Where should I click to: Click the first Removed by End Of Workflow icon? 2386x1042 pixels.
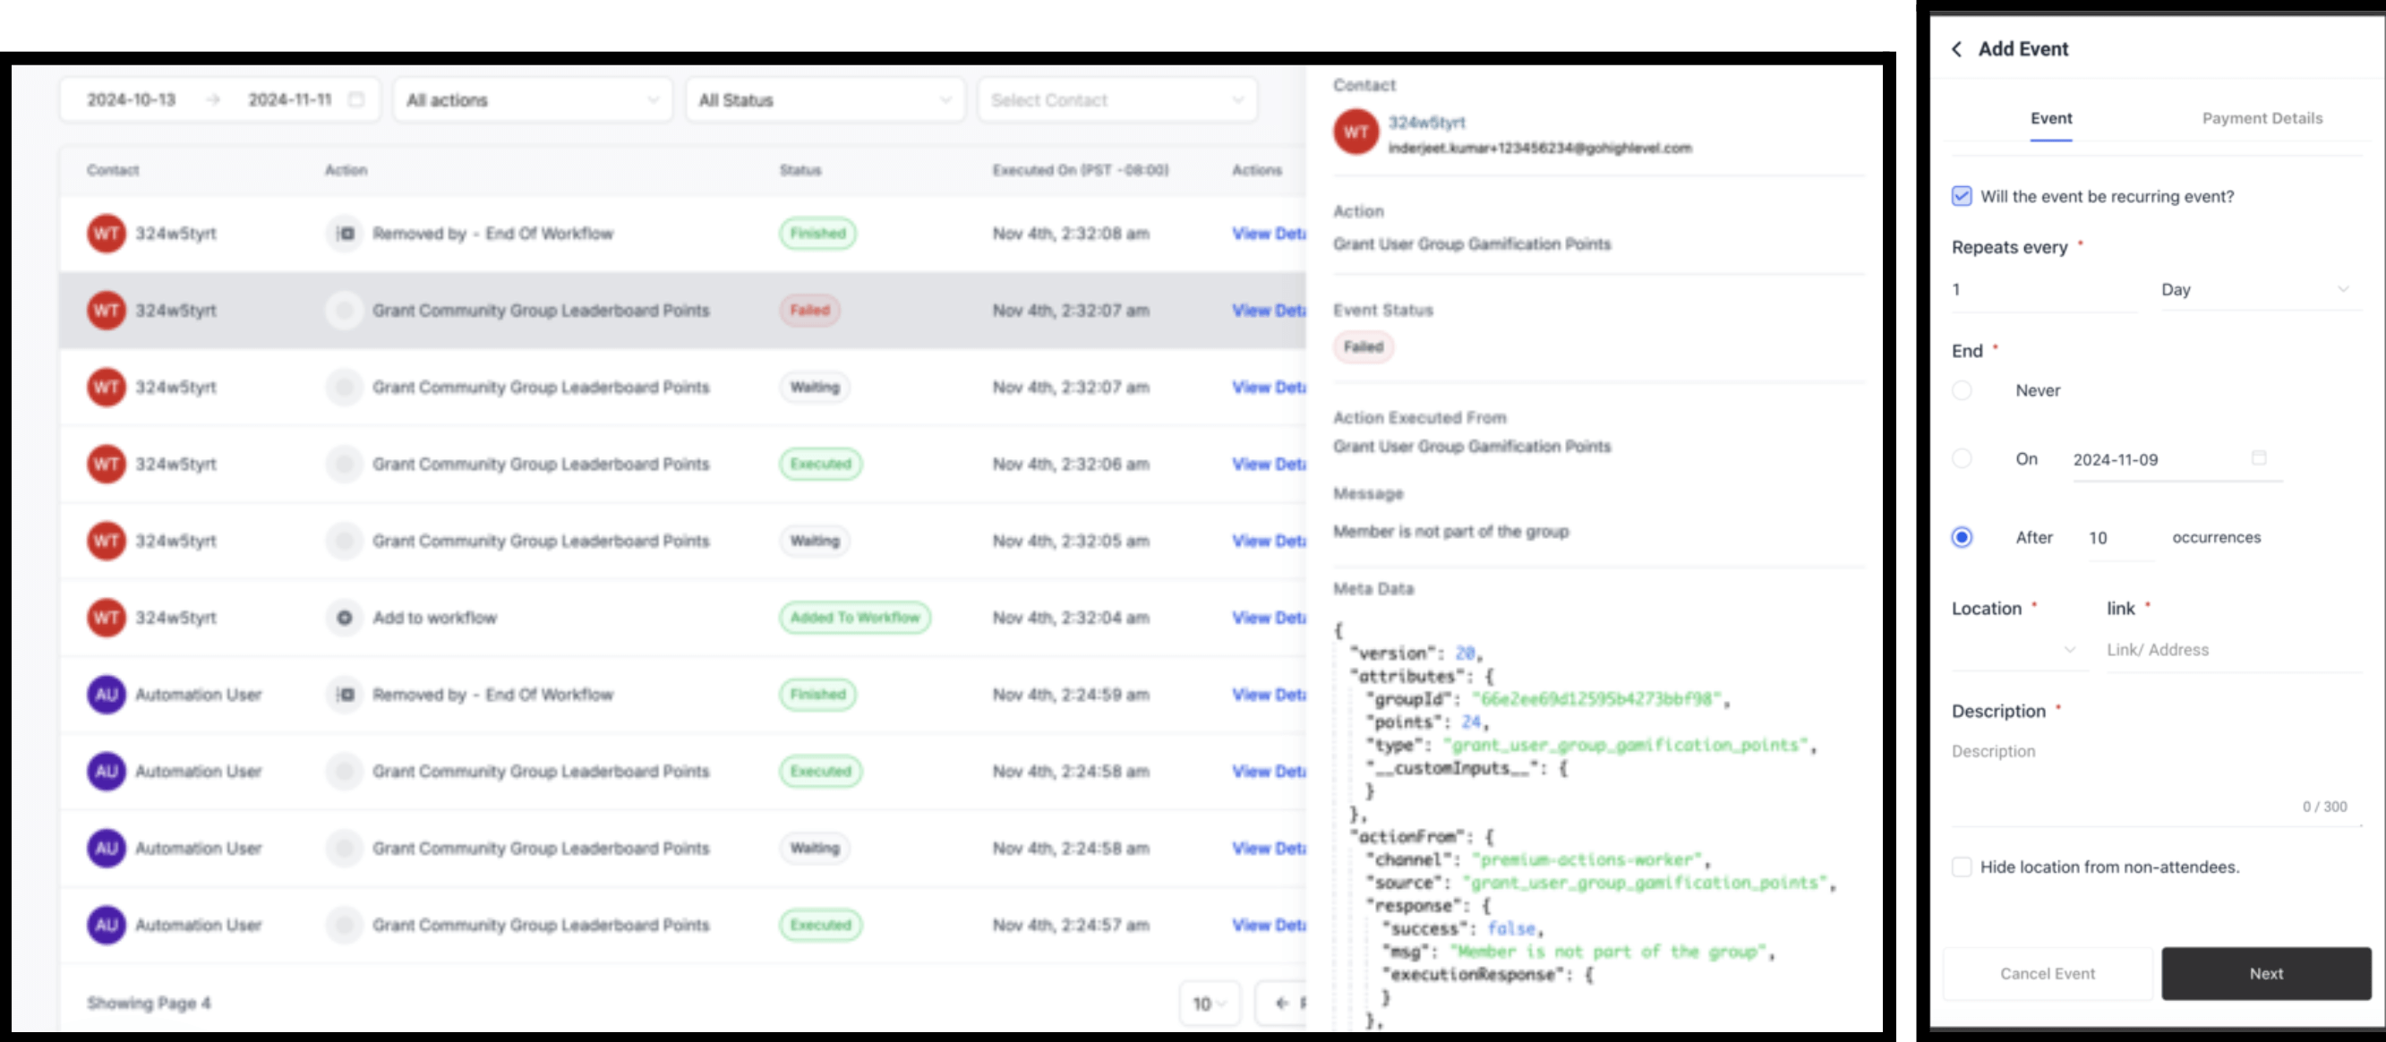coord(345,233)
